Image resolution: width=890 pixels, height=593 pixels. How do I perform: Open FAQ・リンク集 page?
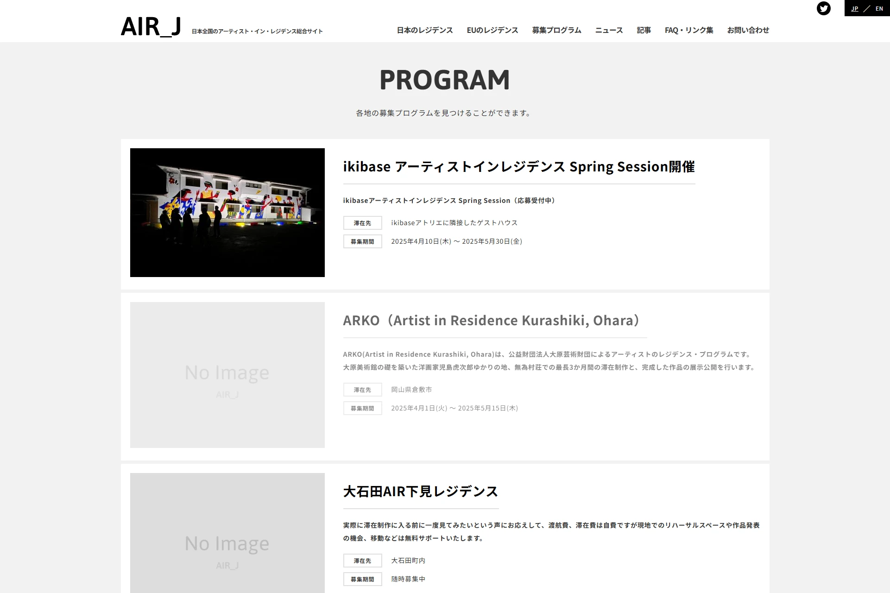[688, 30]
